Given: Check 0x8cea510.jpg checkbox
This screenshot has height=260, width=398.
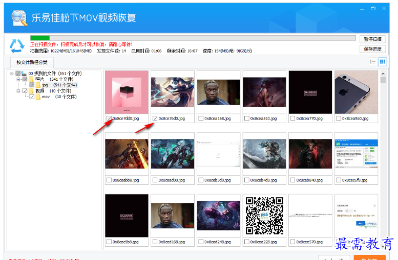Looking at the screenshot, I should (246, 118).
